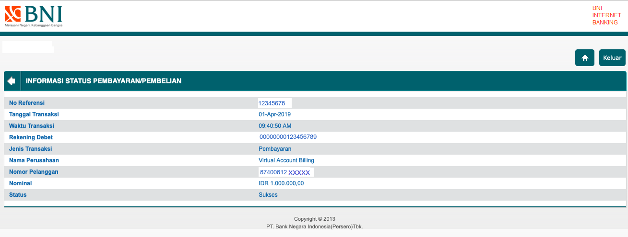The height and width of the screenshot is (237, 628).
Task: Click the blank user name box below logo
Action: (28, 46)
